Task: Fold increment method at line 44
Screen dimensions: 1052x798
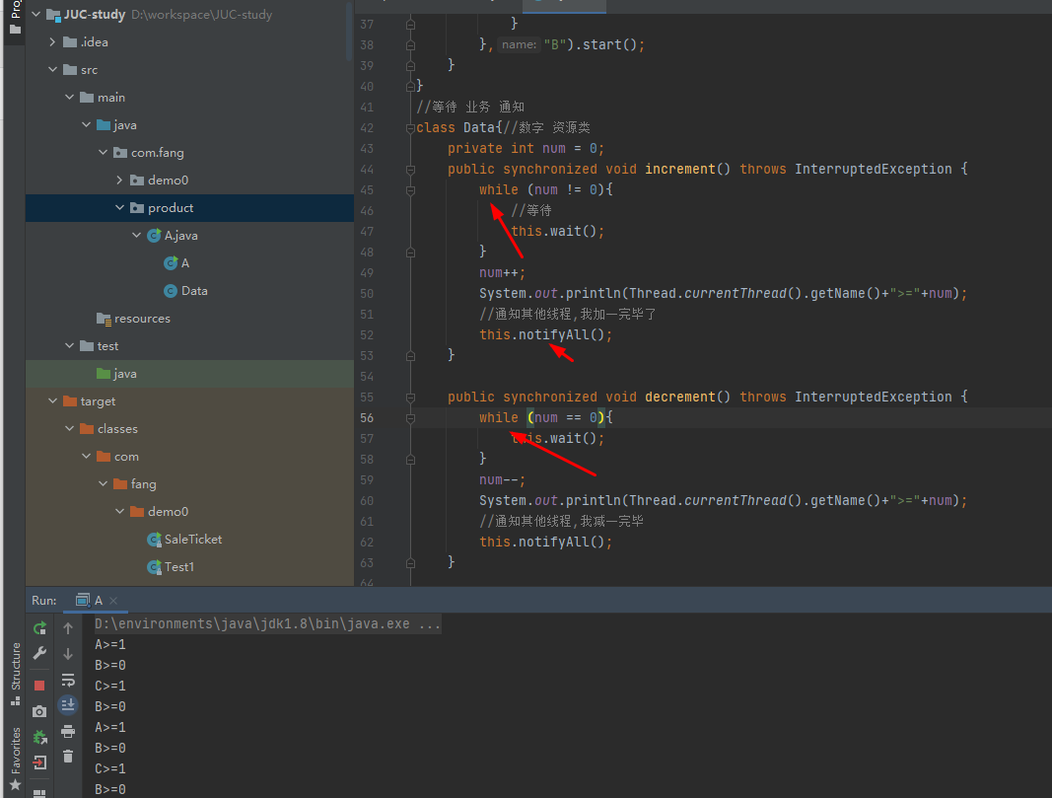Action: [x=410, y=170]
